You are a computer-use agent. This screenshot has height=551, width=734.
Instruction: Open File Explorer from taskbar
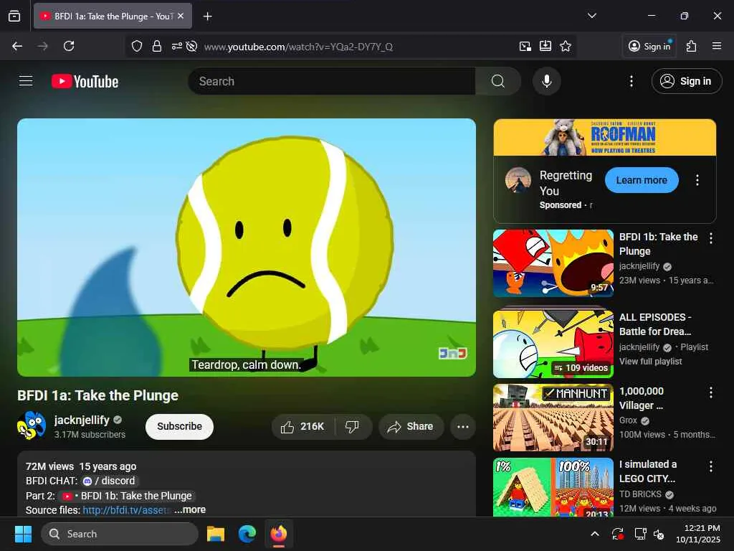[x=216, y=534]
